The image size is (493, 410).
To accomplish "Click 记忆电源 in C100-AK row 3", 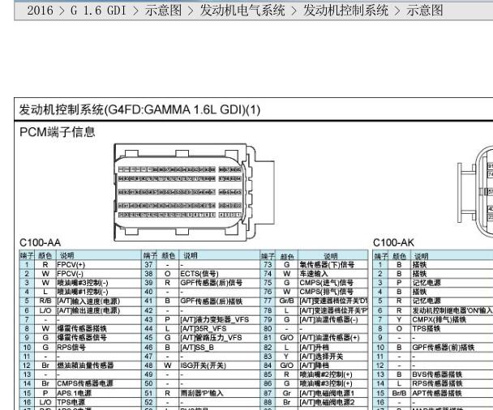I will pos(452,283).
